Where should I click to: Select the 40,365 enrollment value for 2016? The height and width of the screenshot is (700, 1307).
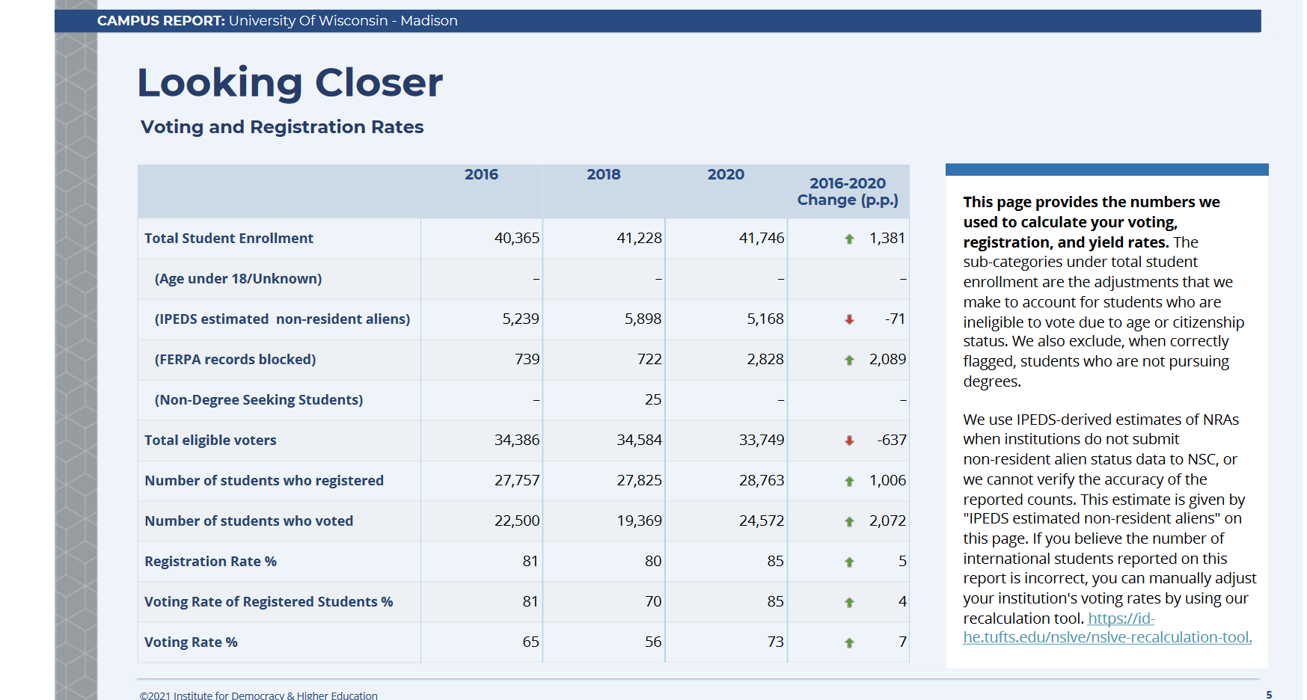coord(517,238)
